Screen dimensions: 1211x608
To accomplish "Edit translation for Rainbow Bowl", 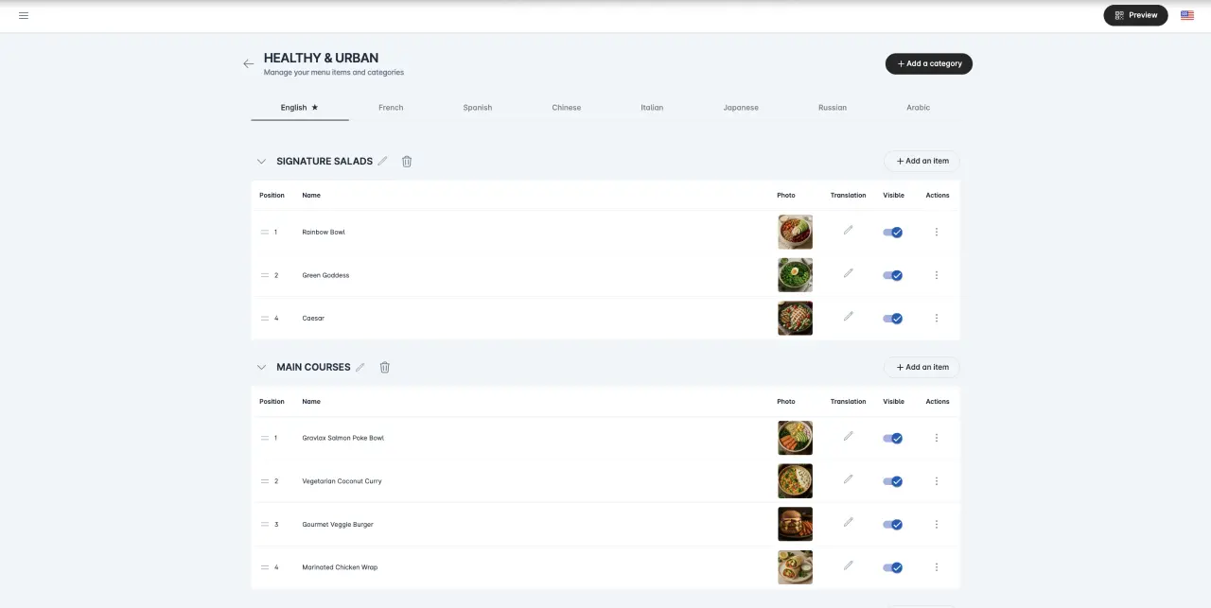I will tap(848, 230).
